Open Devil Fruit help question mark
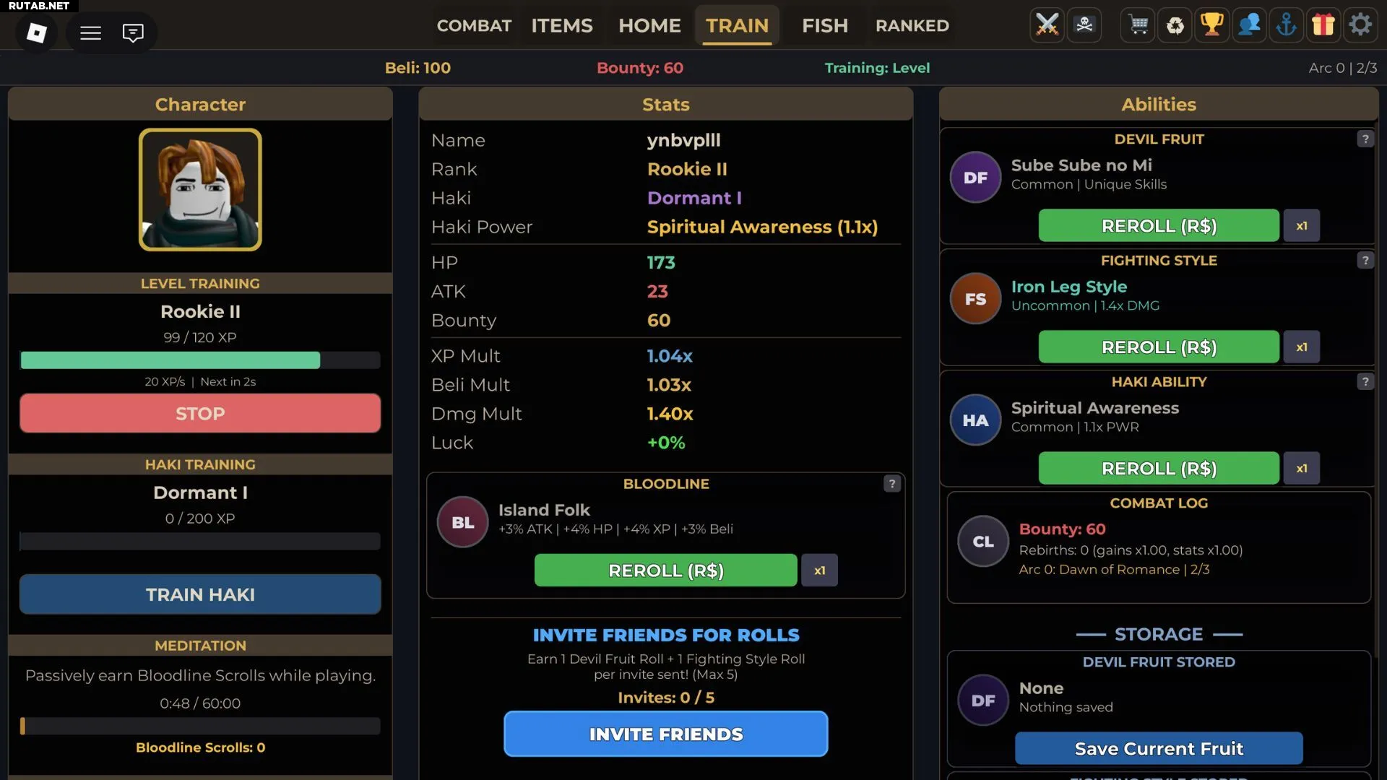This screenshot has height=780, width=1387. [x=1365, y=139]
